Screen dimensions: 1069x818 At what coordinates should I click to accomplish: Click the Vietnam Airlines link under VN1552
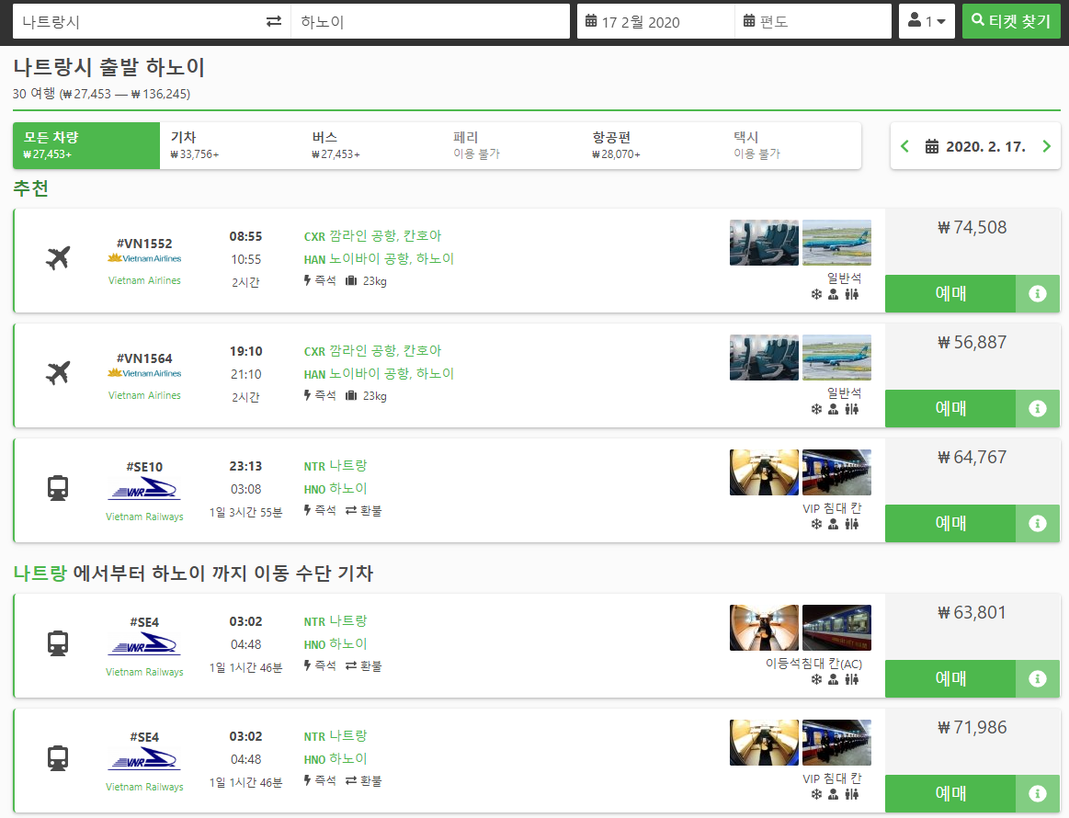pos(144,280)
